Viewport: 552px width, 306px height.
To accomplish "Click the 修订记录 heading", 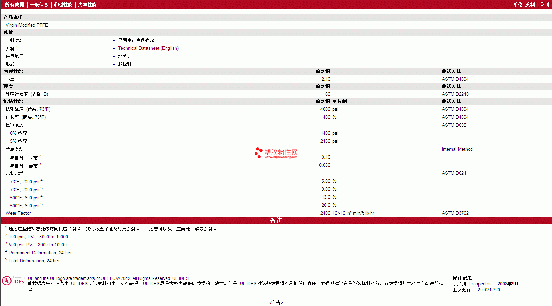I will point(462,278).
